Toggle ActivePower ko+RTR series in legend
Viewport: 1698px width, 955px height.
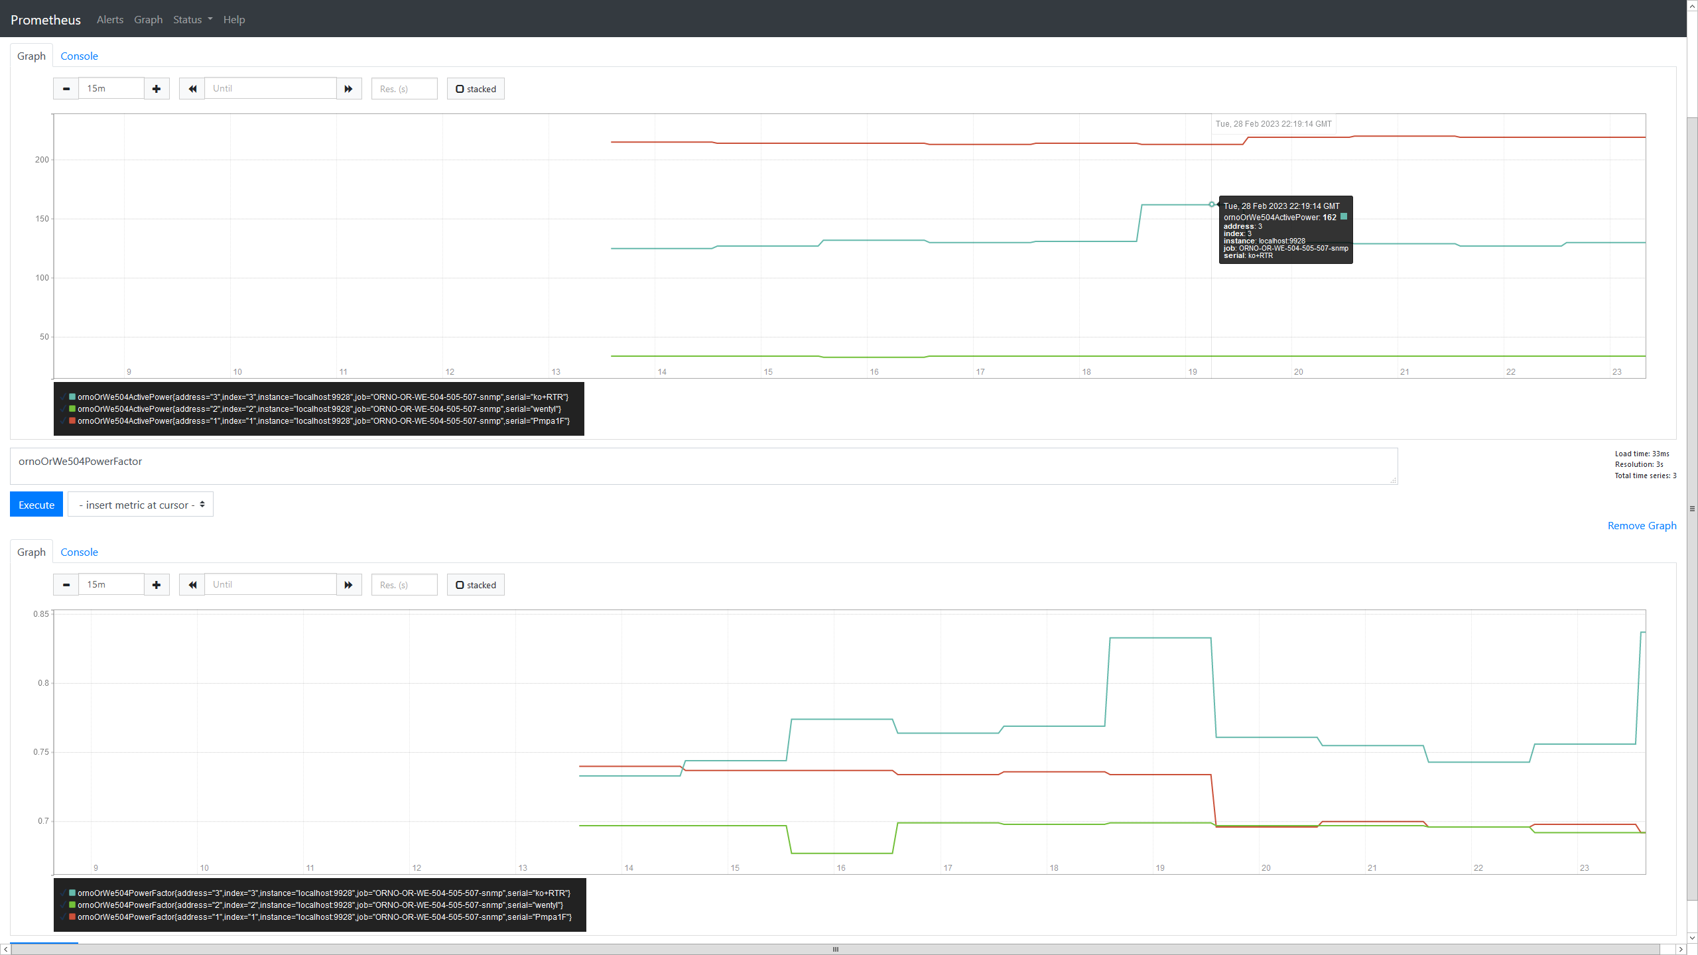(x=322, y=397)
